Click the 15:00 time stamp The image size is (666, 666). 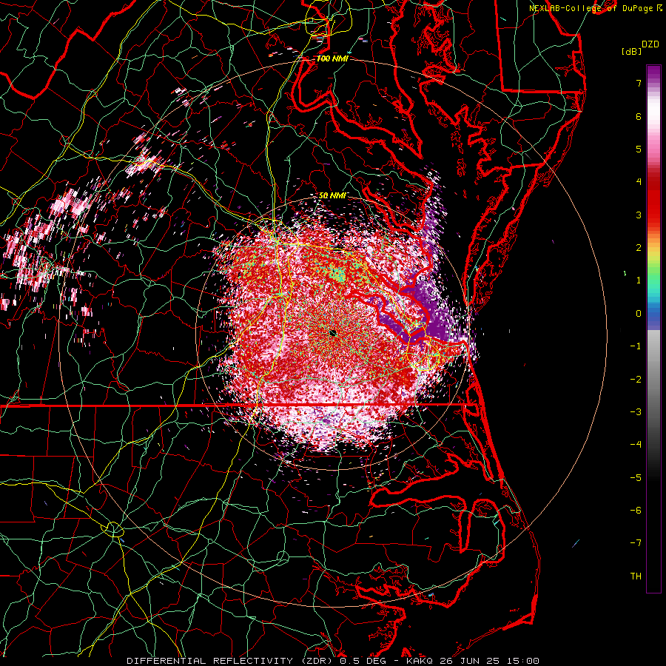pos(525,661)
